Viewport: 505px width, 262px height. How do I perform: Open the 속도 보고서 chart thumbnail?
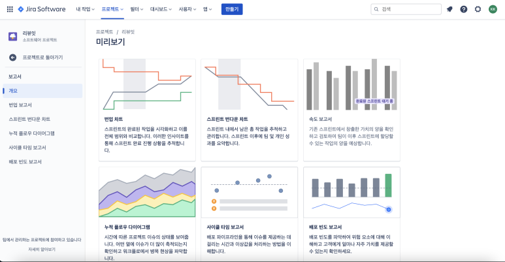[351, 85]
